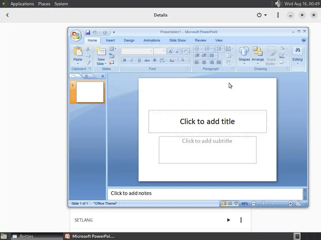Image resolution: width=321 pixels, height=240 pixels.
Task: Save the presentation from the quick access toolbar
Action: [x=88, y=32]
